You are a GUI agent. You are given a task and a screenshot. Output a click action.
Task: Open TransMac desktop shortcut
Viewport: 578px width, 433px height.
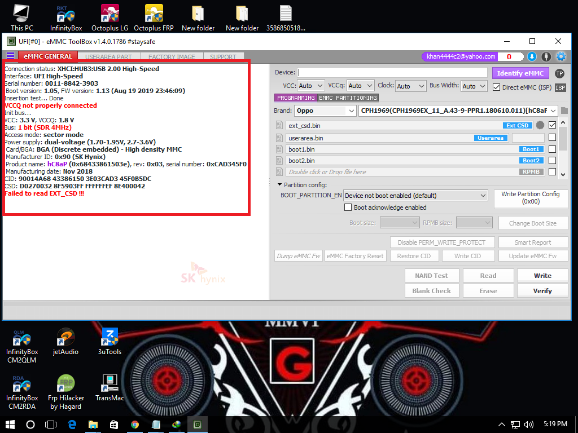110,388
